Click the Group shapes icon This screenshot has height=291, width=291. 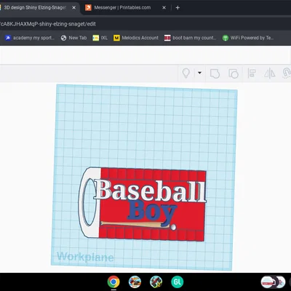215,73
